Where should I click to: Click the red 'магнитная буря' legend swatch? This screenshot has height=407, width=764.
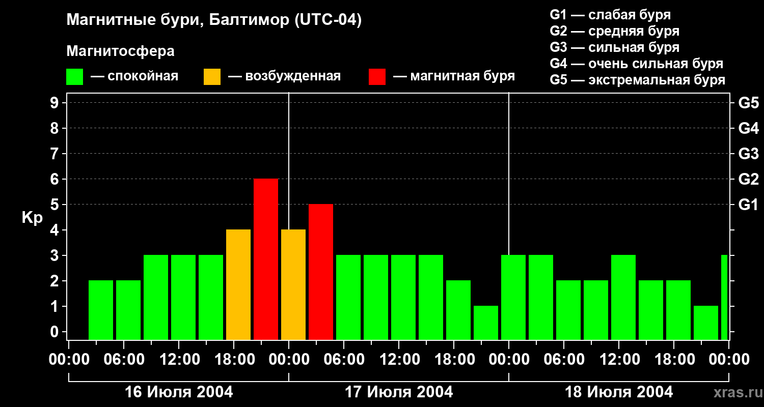coord(377,77)
